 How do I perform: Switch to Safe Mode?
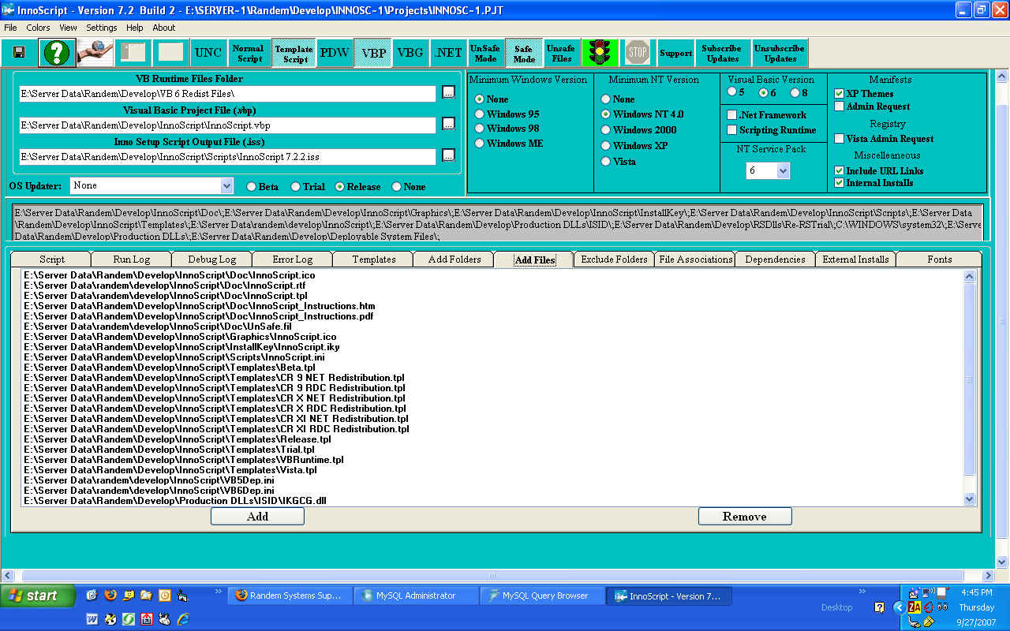coord(524,53)
